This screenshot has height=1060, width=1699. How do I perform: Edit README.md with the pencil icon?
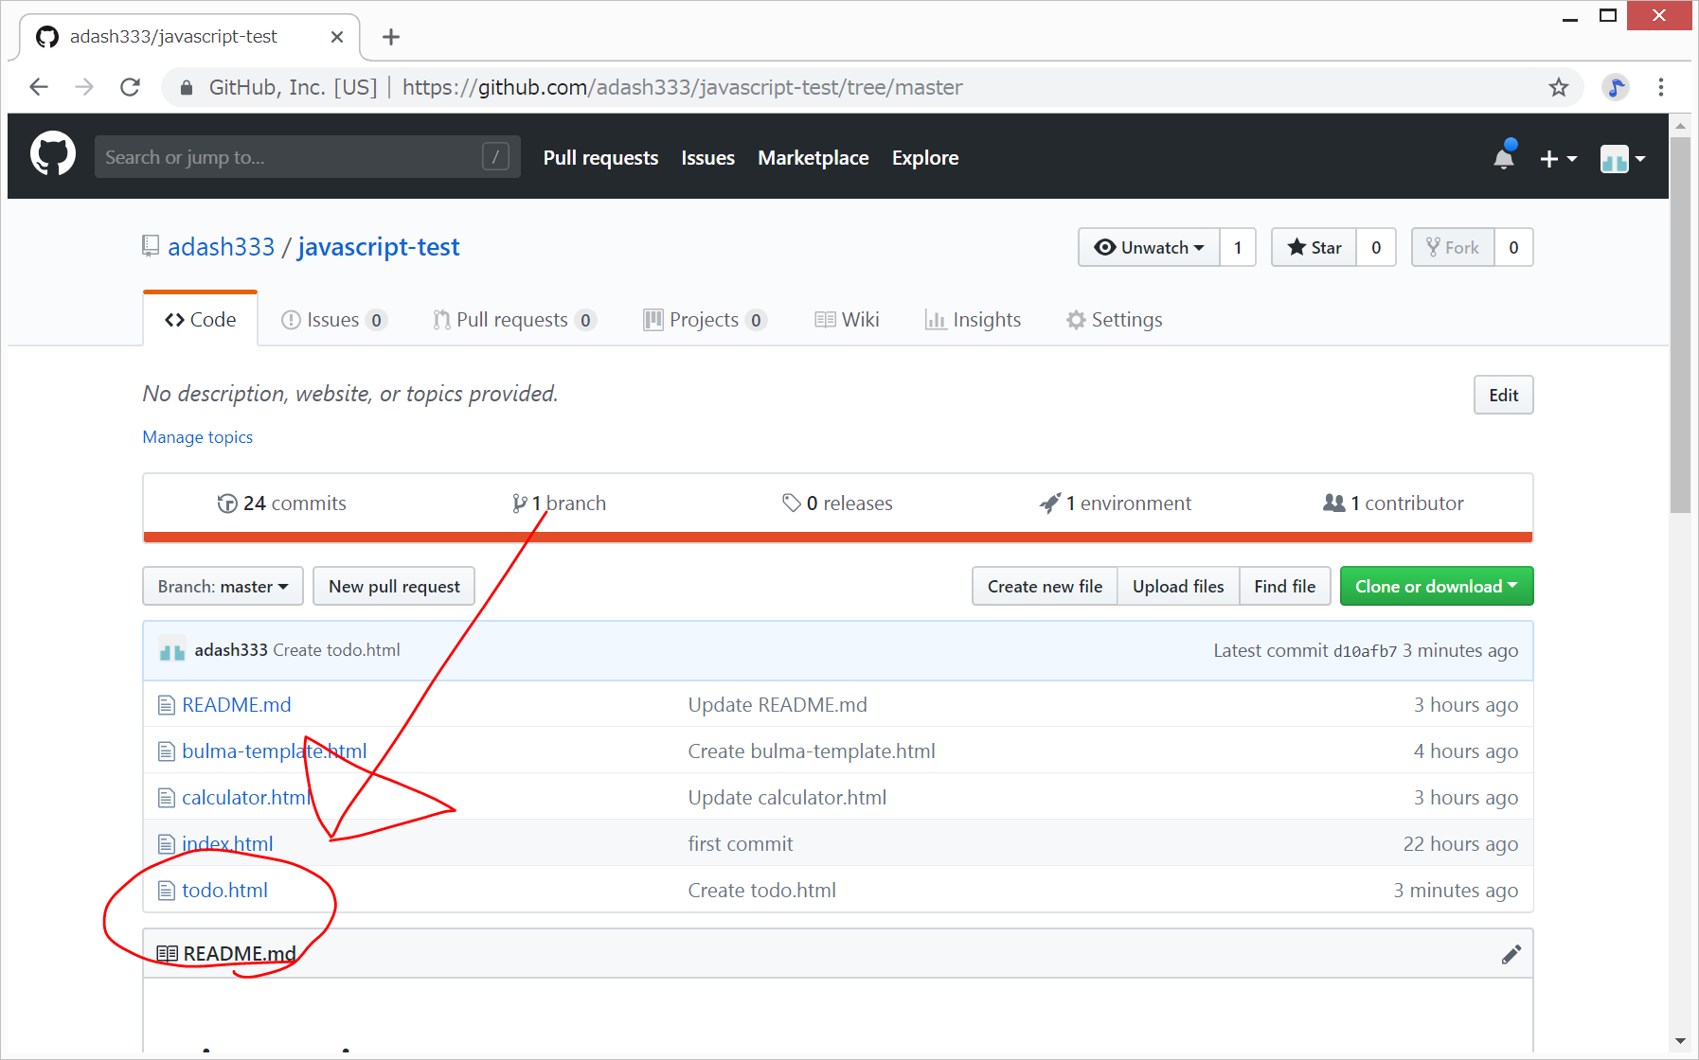click(x=1511, y=954)
